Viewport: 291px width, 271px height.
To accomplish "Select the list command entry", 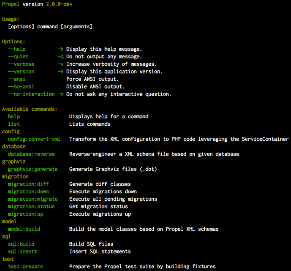I will pyautogui.click(x=14, y=124).
